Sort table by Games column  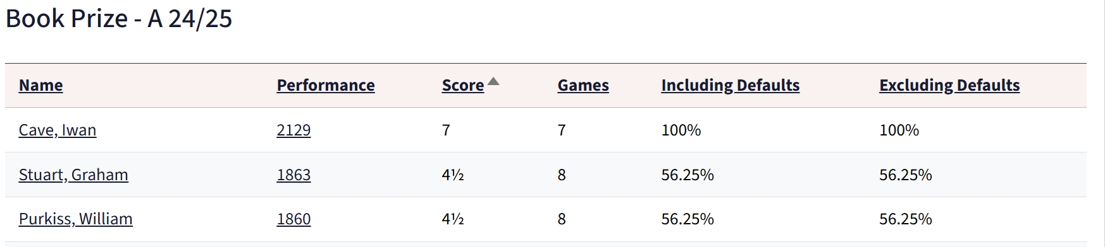(583, 85)
